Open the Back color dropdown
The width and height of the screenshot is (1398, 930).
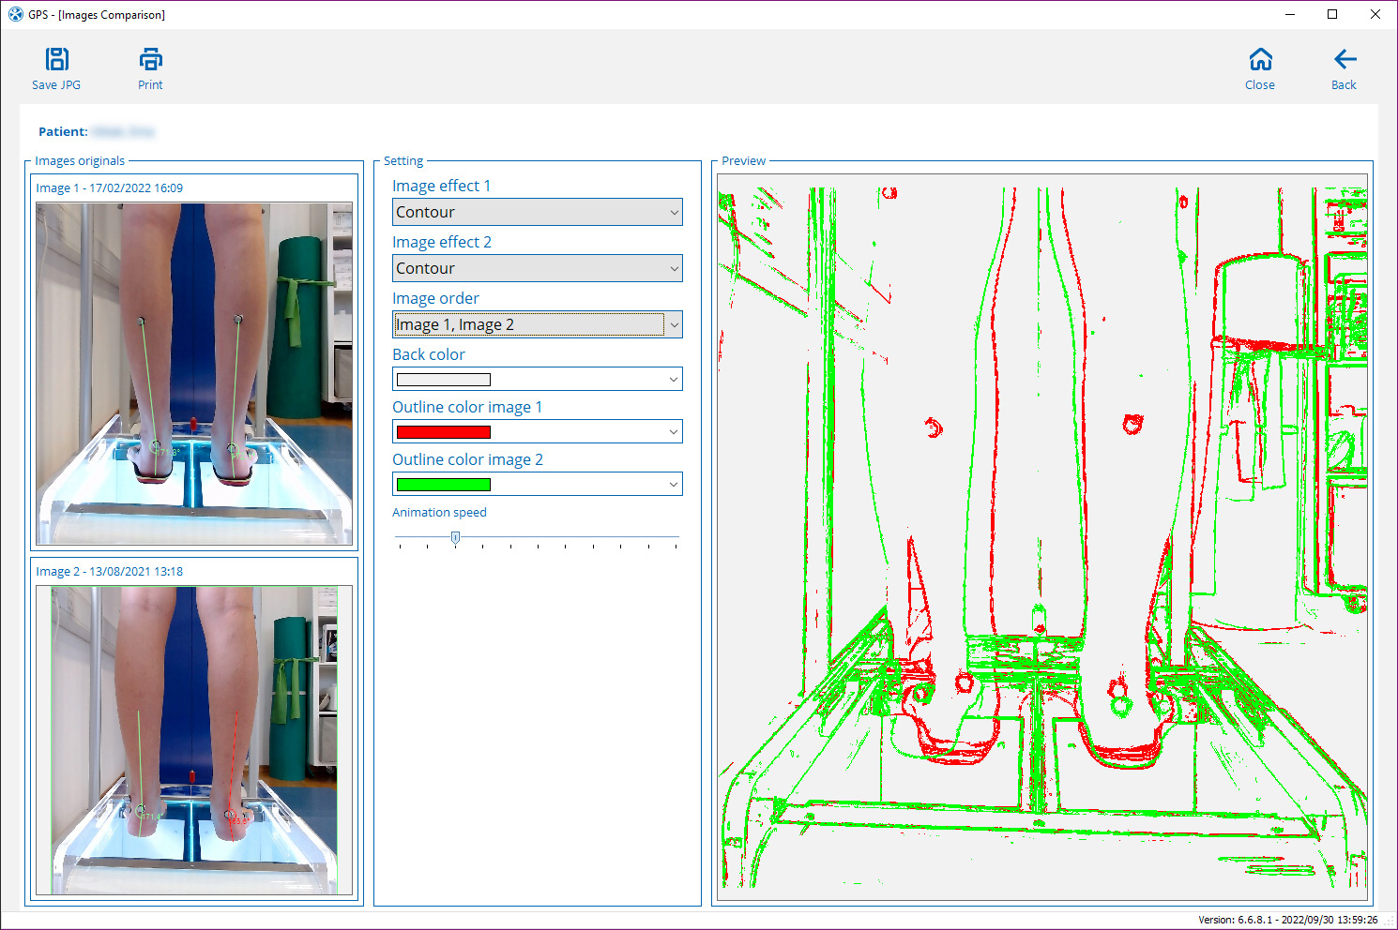538,379
